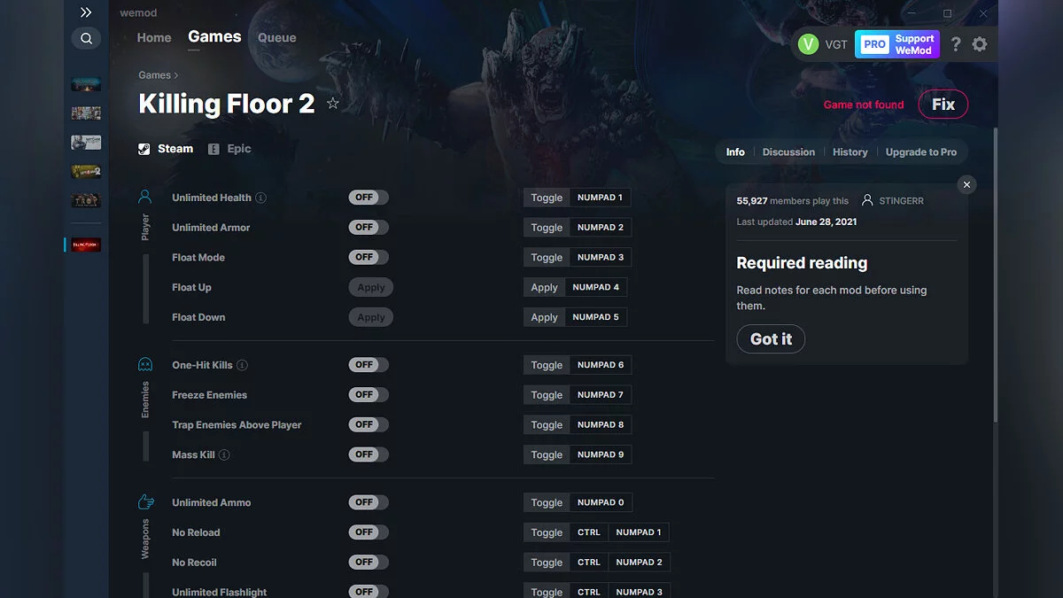1063x598 pixels.
Task: Go to Home tab
Action: (154, 38)
